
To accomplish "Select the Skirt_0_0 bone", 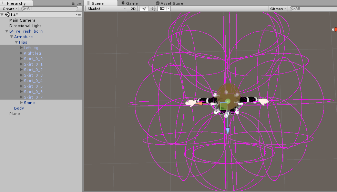I will [33, 59].
